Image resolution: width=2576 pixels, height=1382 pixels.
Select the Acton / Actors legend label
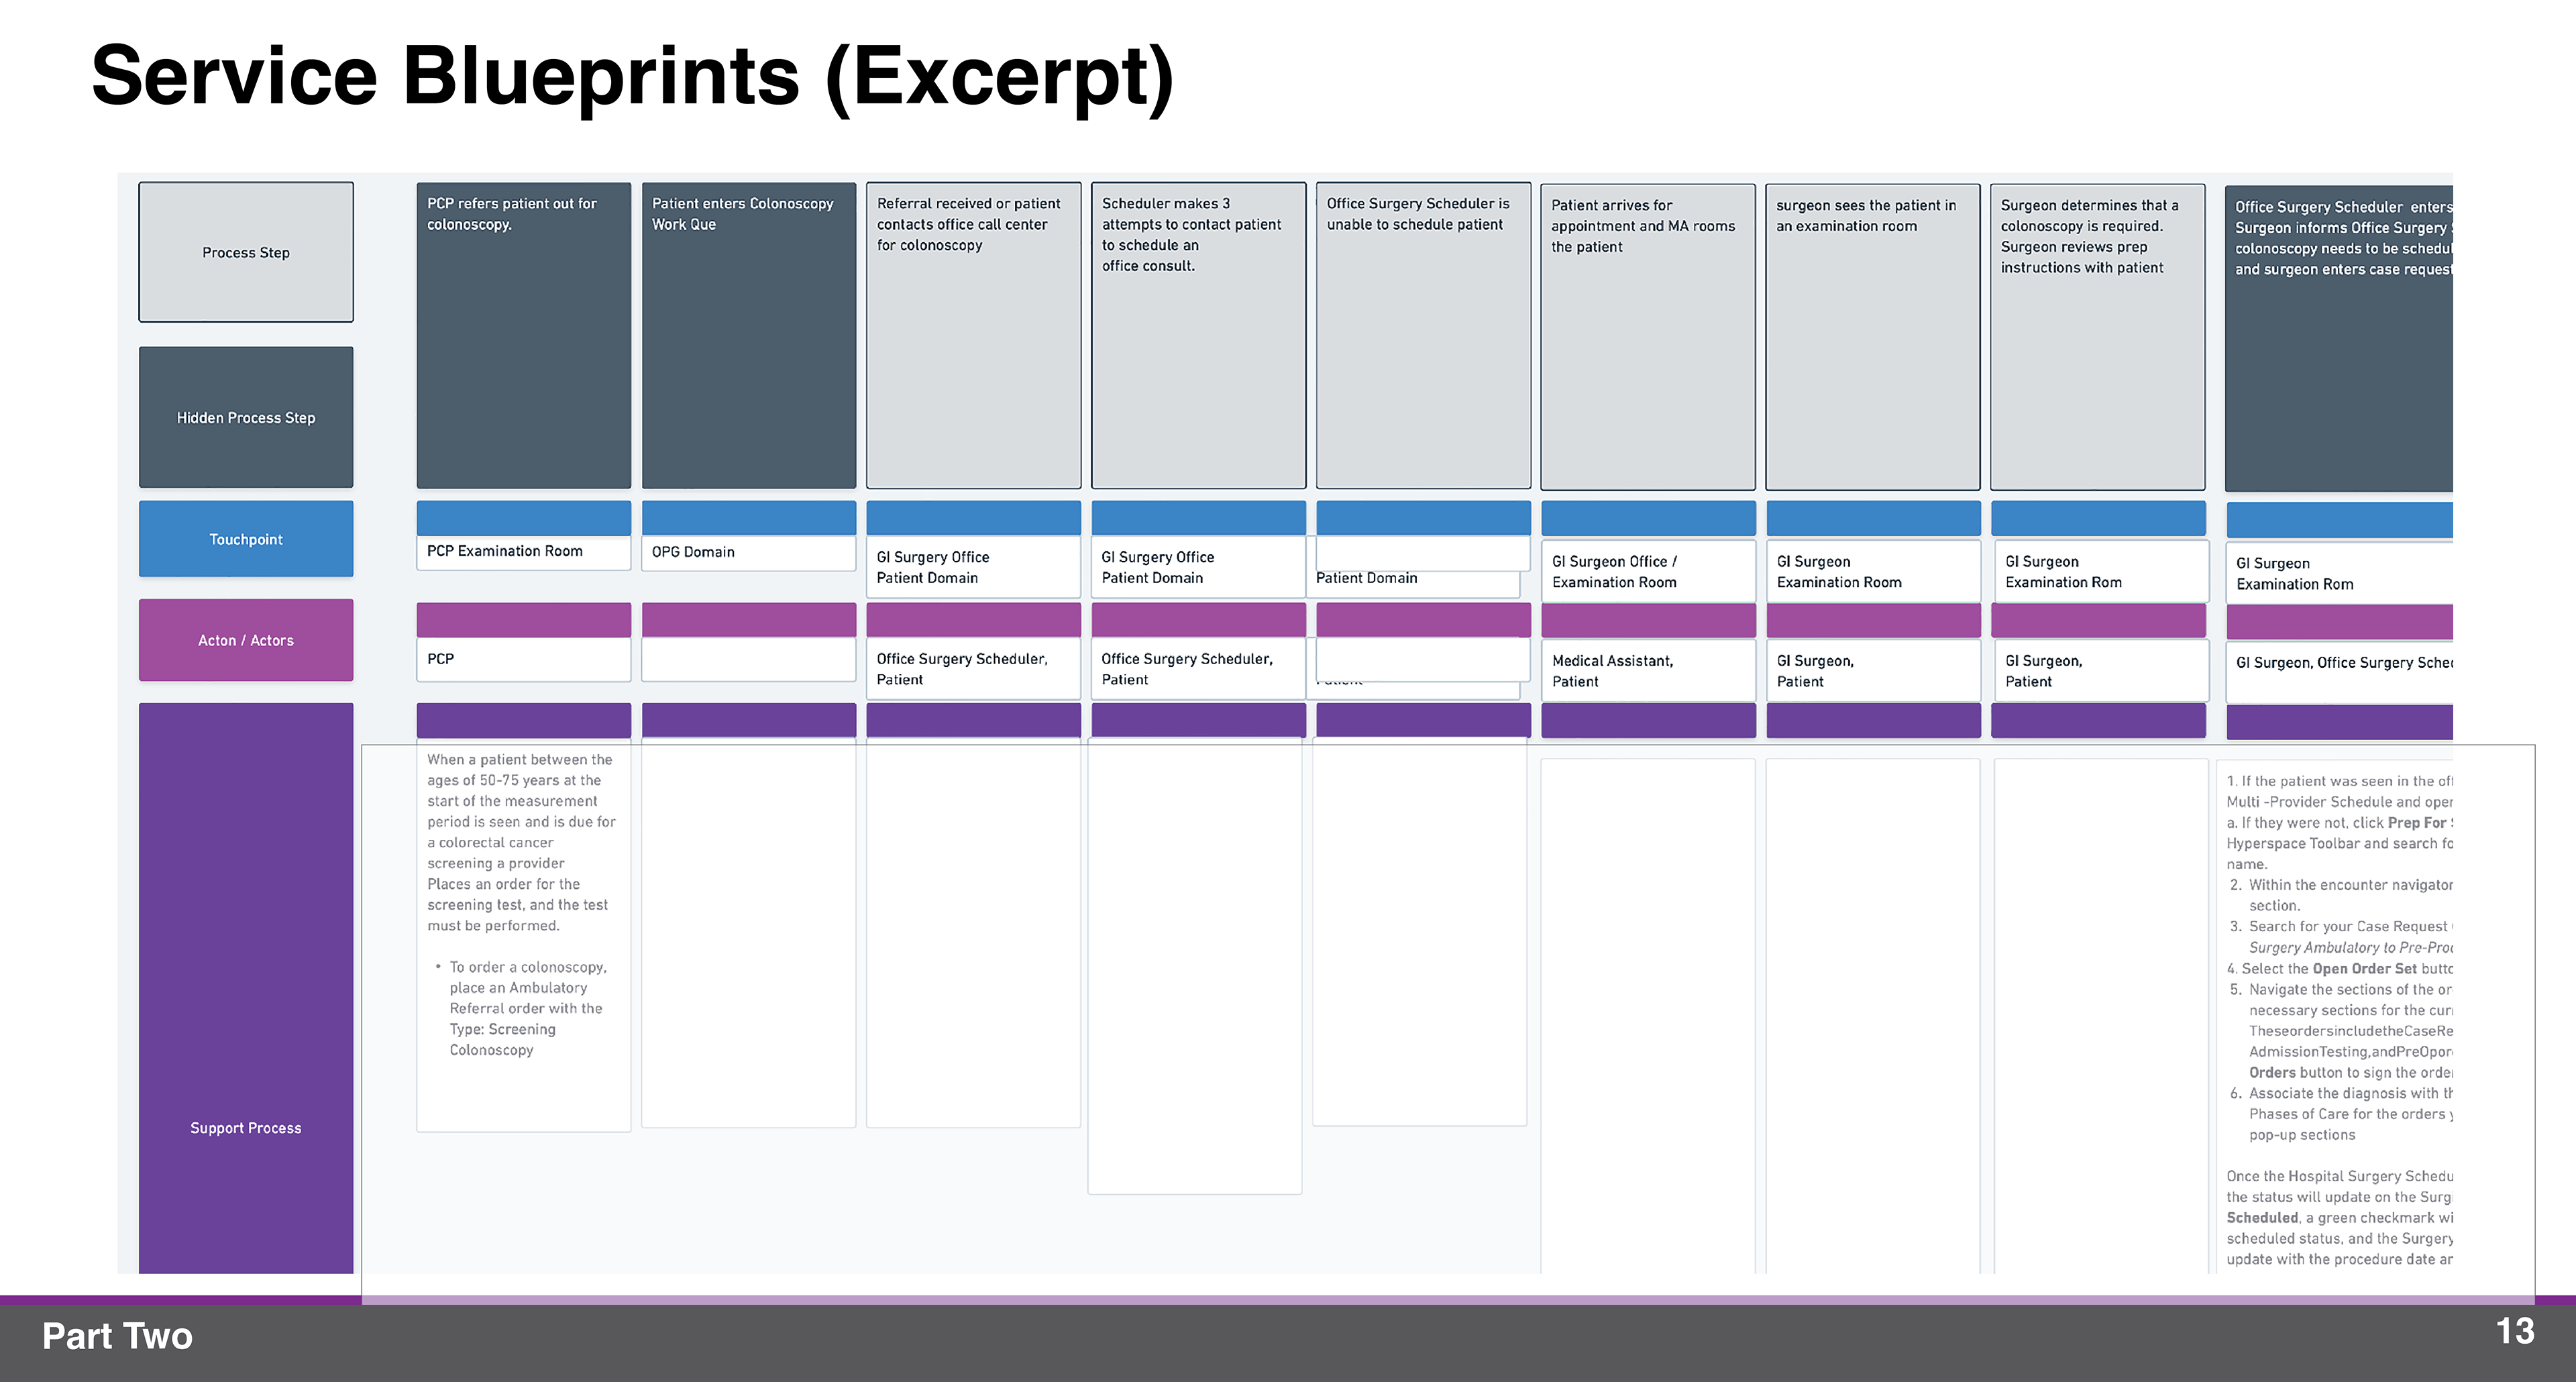point(245,640)
